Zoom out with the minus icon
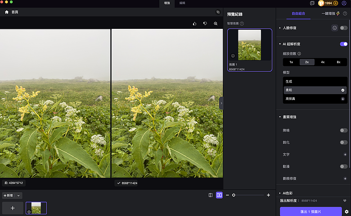Screen dimensions: 351x216 [227, 195]
